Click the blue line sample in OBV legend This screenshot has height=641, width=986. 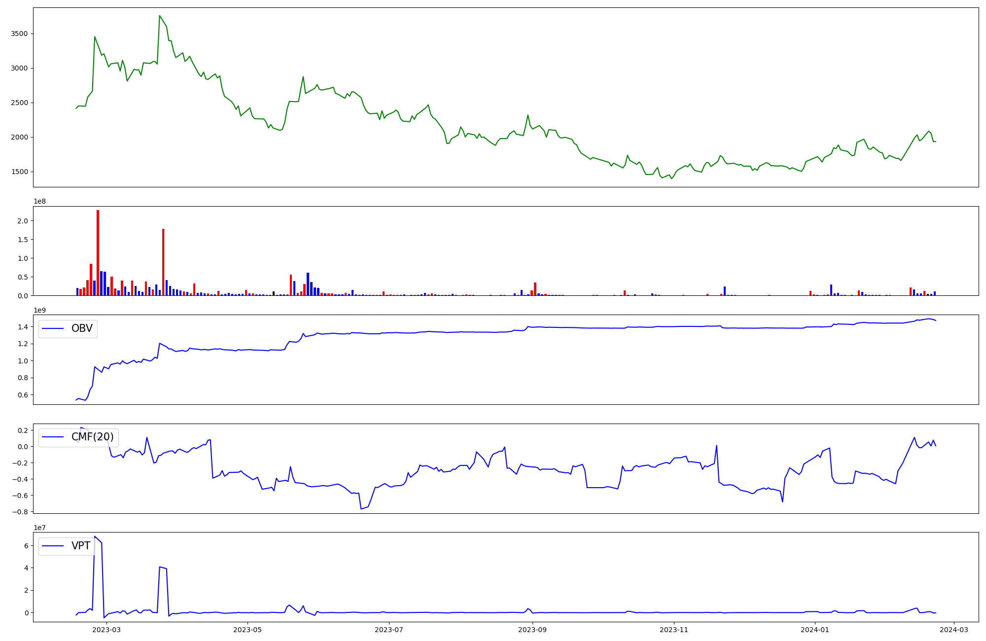(x=53, y=328)
